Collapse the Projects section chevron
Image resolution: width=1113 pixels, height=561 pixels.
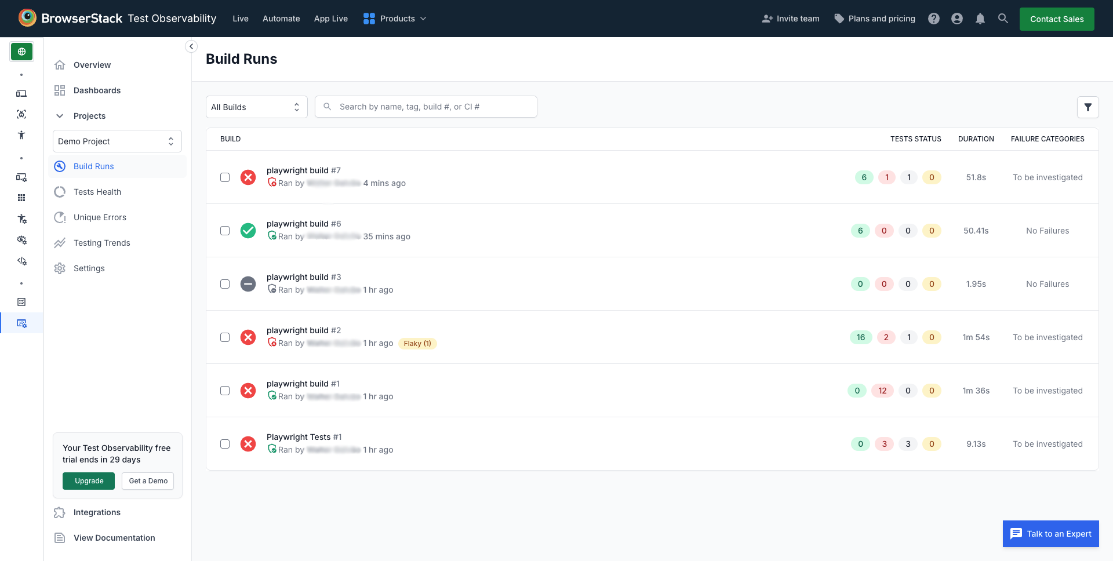[60, 116]
